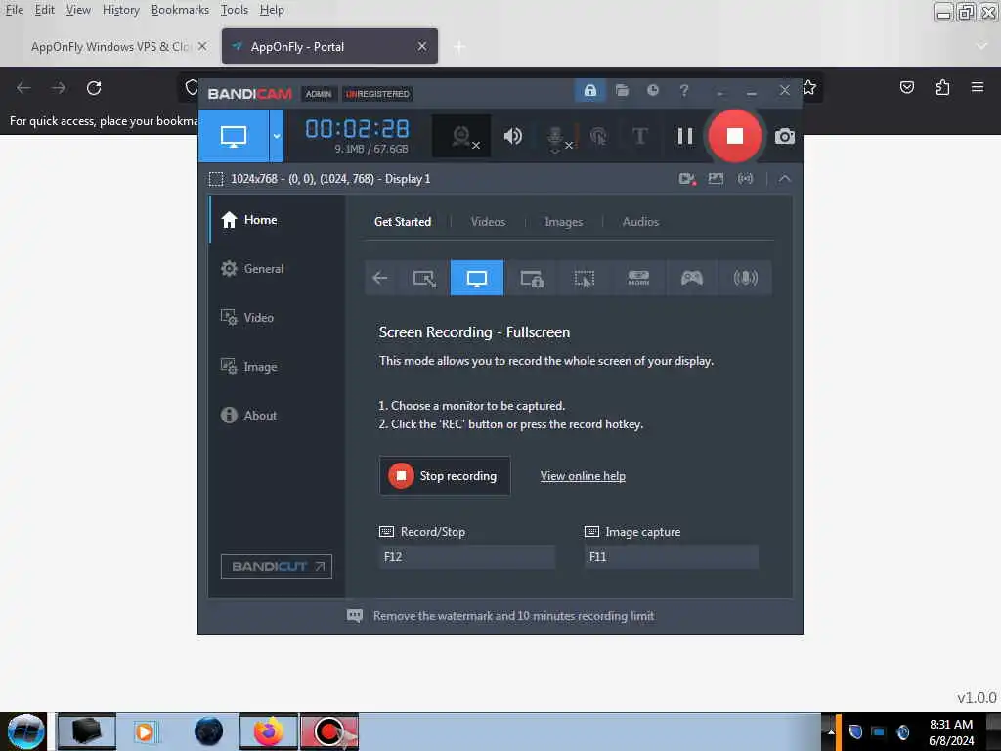The width and height of the screenshot is (1001, 751).
Task: Click the Record/Stop hotkey field F12
Action: click(466, 556)
